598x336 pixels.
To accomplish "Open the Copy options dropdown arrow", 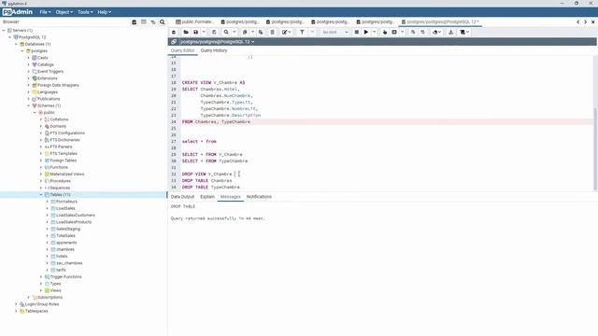I will tap(252, 33).
